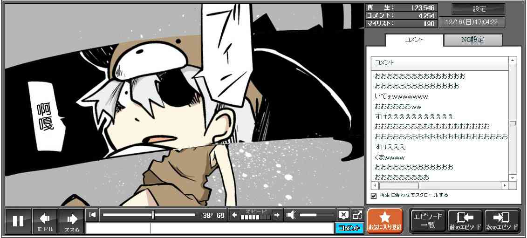The image size is (527, 238).
Task: Enter fullscreen with the expand icon
Action: [357, 215]
